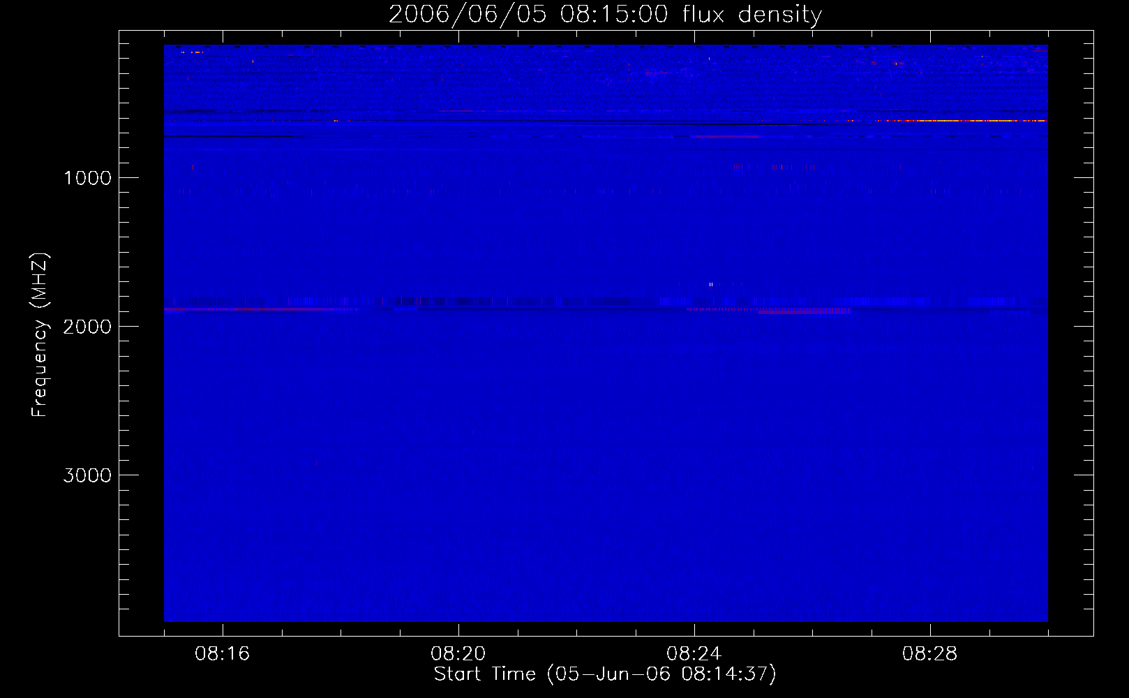Select the 'Frequency (MHZ)' axis label
The height and width of the screenshot is (698, 1129).
coord(39,334)
